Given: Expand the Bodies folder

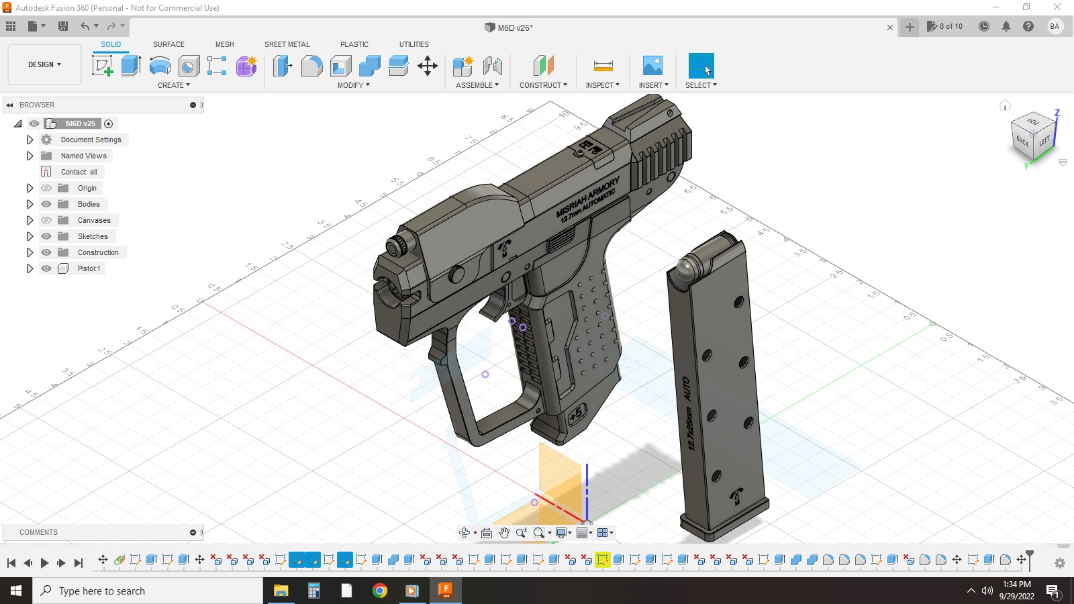Looking at the screenshot, I should [30, 204].
